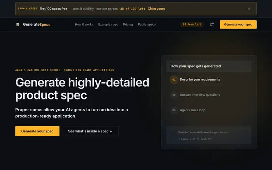272x170 pixels.
Task: Click the GenerateSpecs logo icon
Action: [18, 24]
